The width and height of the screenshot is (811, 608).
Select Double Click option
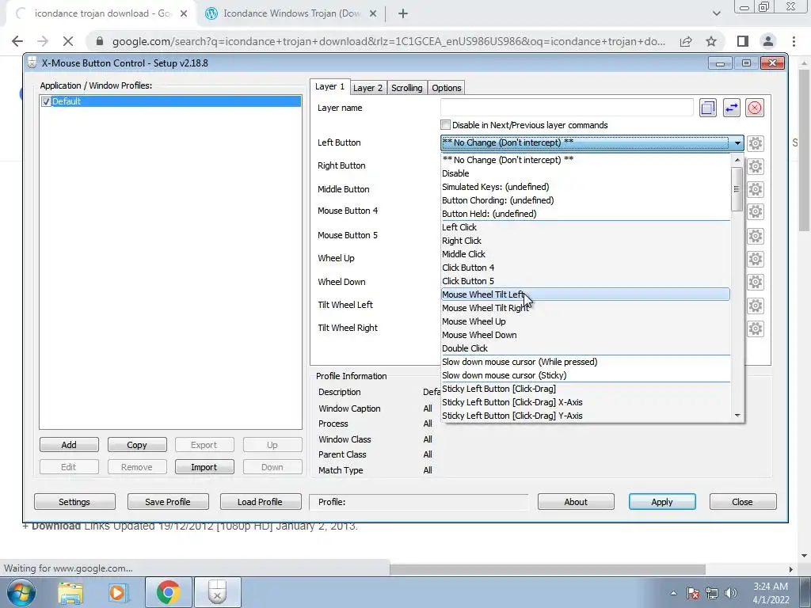(x=585, y=348)
